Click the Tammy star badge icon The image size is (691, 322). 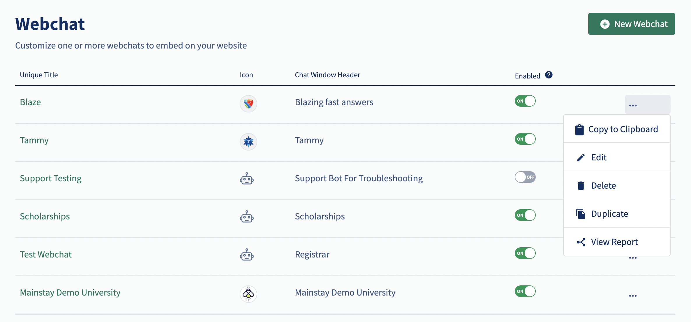(x=248, y=142)
